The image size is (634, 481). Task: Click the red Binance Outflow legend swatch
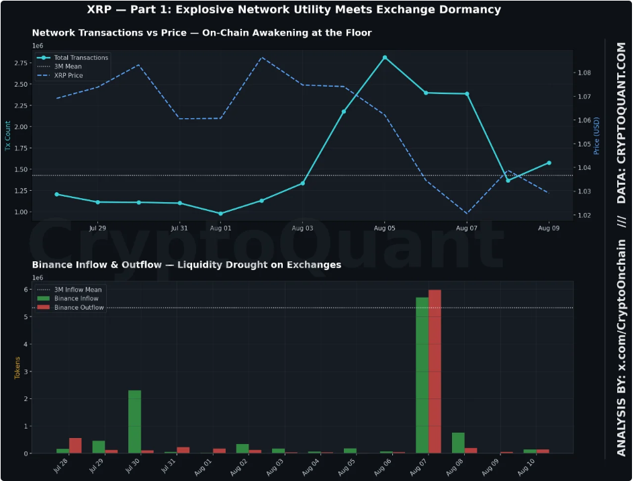pyautogui.click(x=43, y=308)
